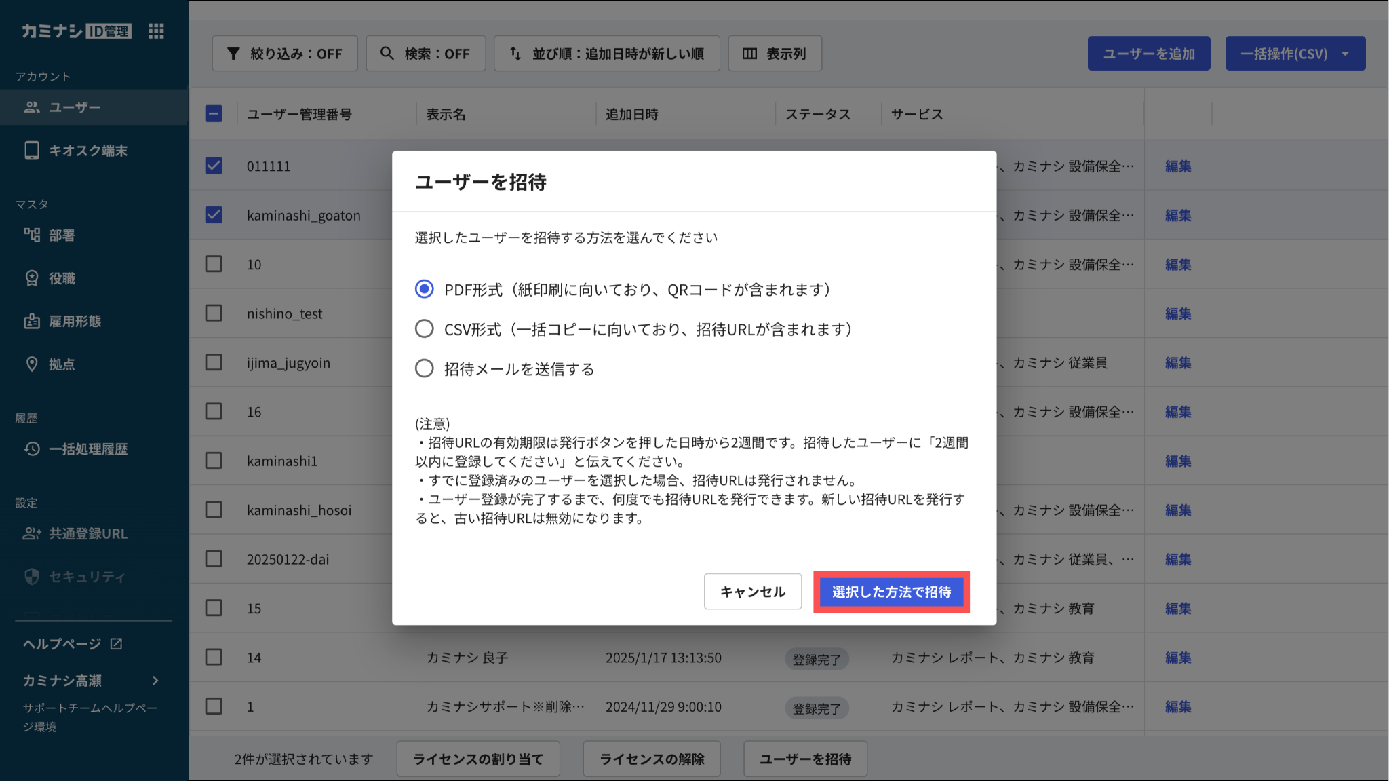This screenshot has height=781, width=1389.
Task: Click the キャンセル button in dialog
Action: pos(752,592)
